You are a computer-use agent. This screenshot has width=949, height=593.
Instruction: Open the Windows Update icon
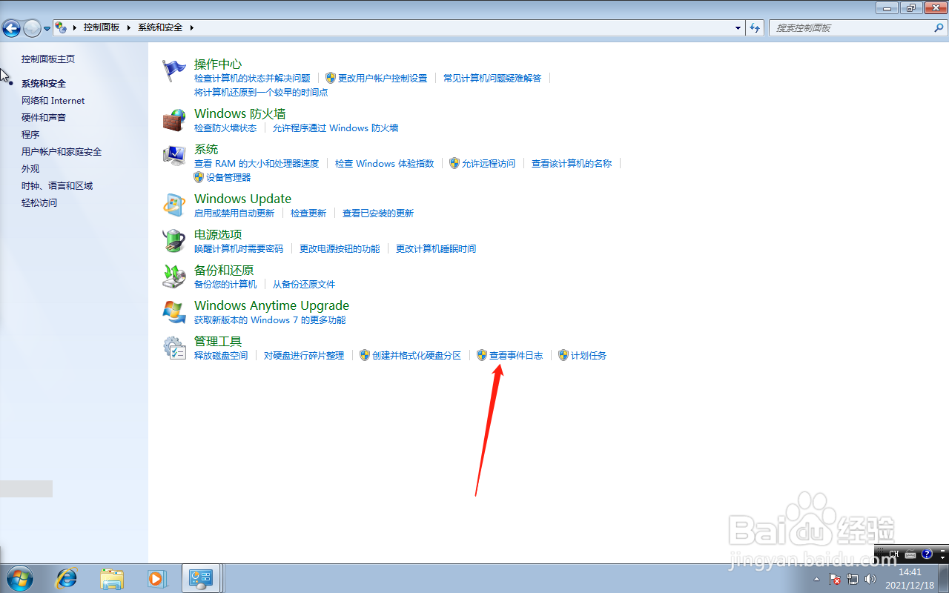pyautogui.click(x=174, y=205)
